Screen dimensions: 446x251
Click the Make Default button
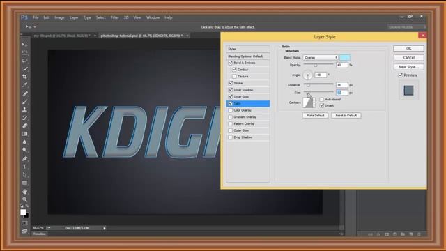click(x=315, y=115)
